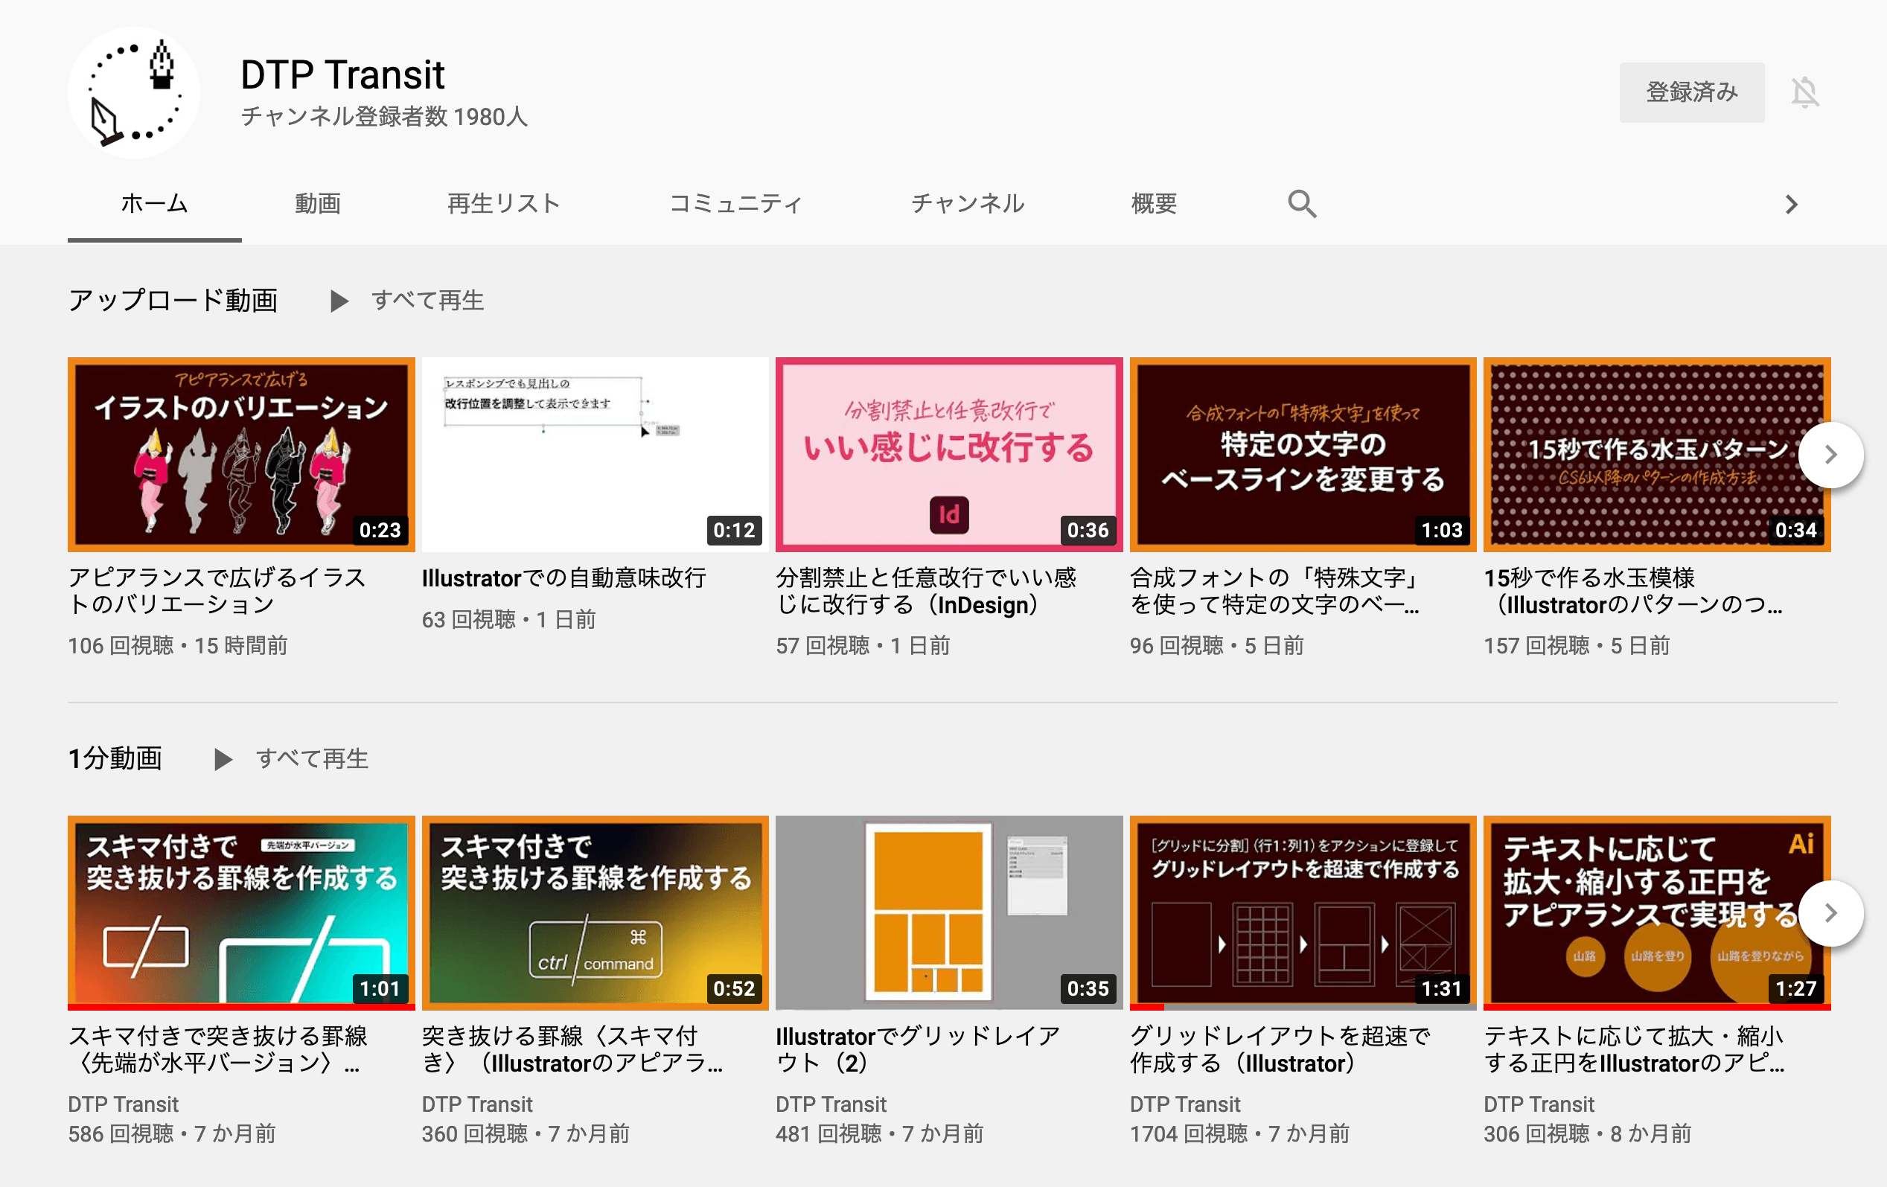This screenshot has width=1887, height=1187.
Task: Click DTP Transit under 360 回視聴 video
Action: coord(477,1104)
